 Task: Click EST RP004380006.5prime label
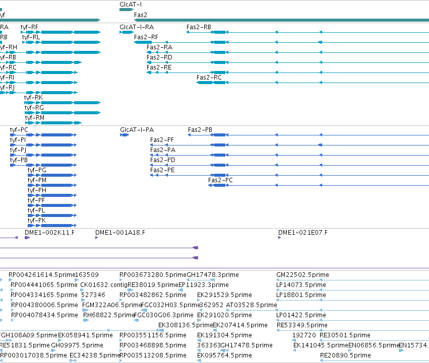pos(44,305)
